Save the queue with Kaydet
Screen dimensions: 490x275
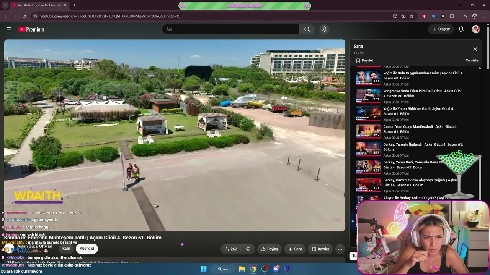(364, 60)
